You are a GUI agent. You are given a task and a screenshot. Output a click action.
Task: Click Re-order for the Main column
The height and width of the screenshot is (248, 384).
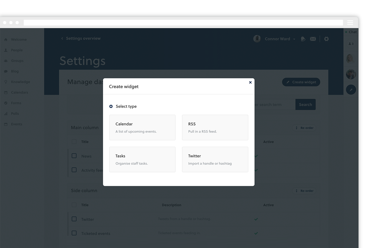click(304, 128)
